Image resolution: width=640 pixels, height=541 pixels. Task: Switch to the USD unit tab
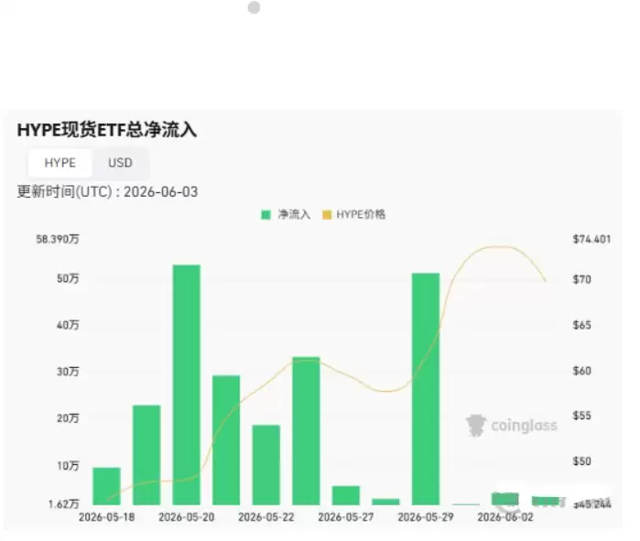click(120, 163)
